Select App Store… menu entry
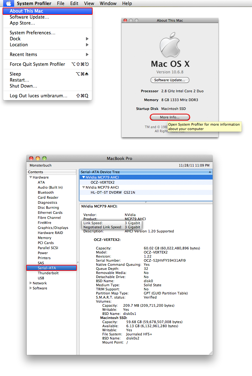The image size is (252, 376). 48,23
